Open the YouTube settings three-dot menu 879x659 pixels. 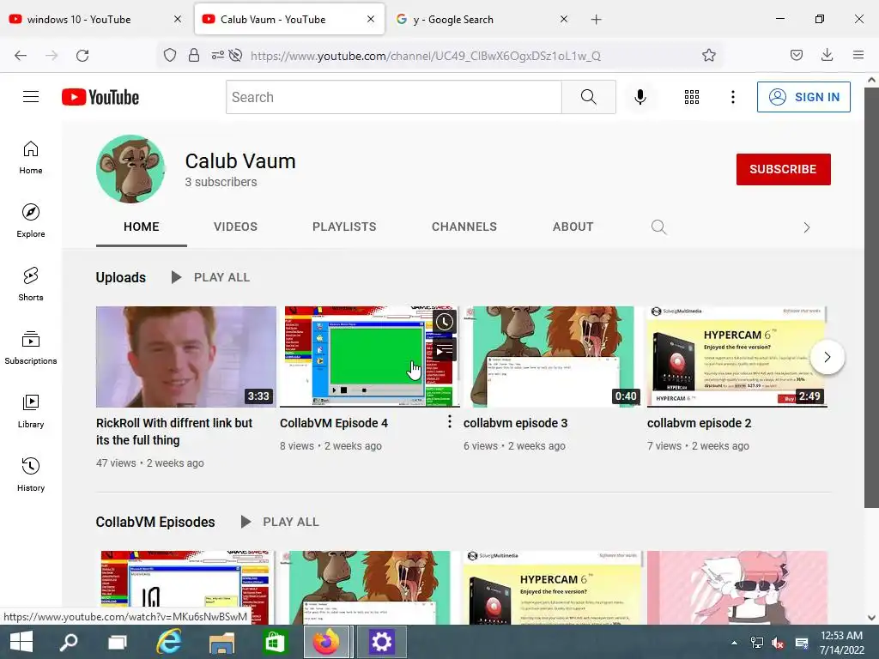pos(733,97)
